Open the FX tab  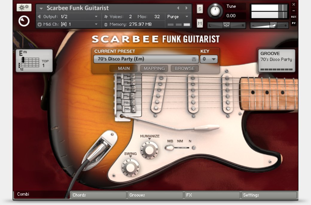point(212,195)
